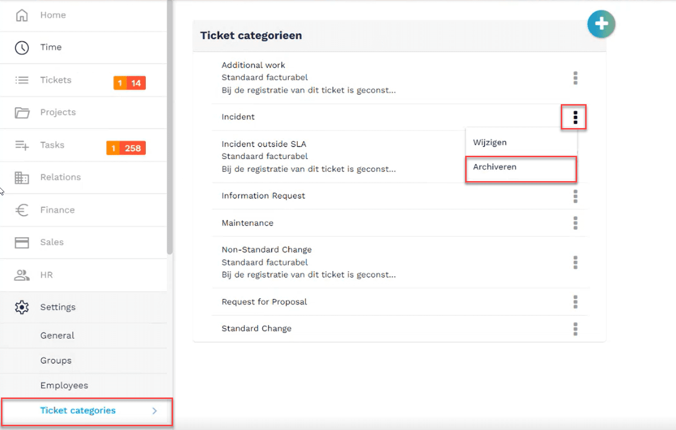This screenshot has height=430, width=676.
Task: Select the Projects folder icon
Action: coord(22,112)
